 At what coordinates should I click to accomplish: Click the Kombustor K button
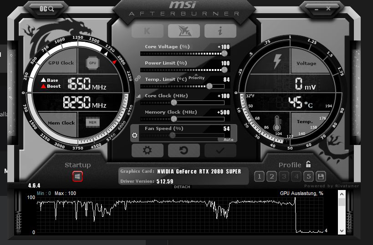click(148, 31)
